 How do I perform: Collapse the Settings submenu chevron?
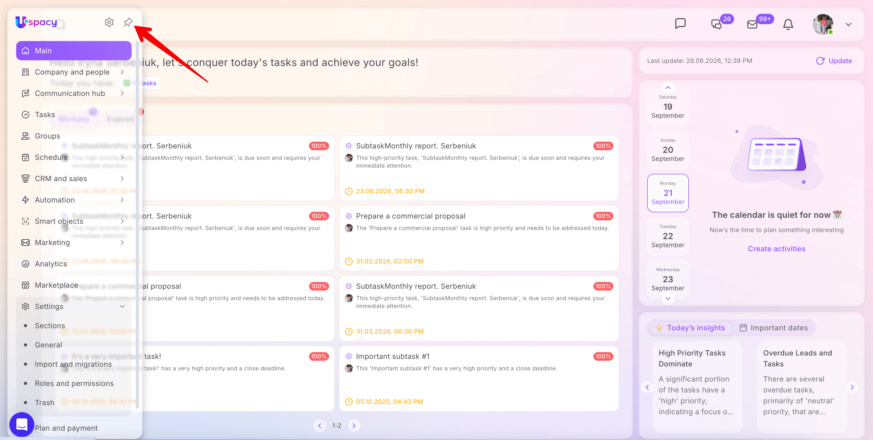(122, 307)
